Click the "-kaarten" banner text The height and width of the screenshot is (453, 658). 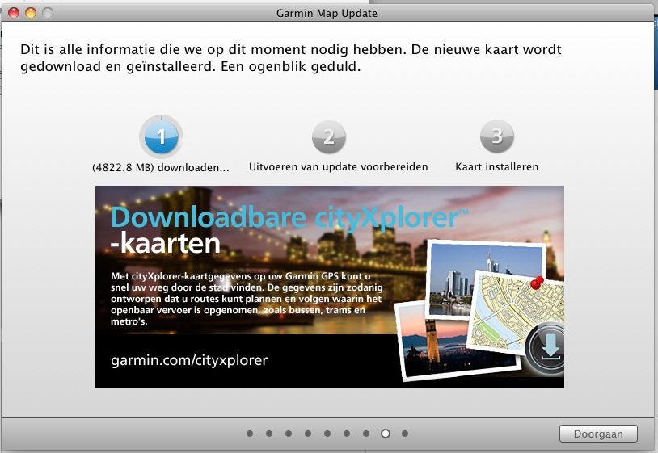coord(166,244)
